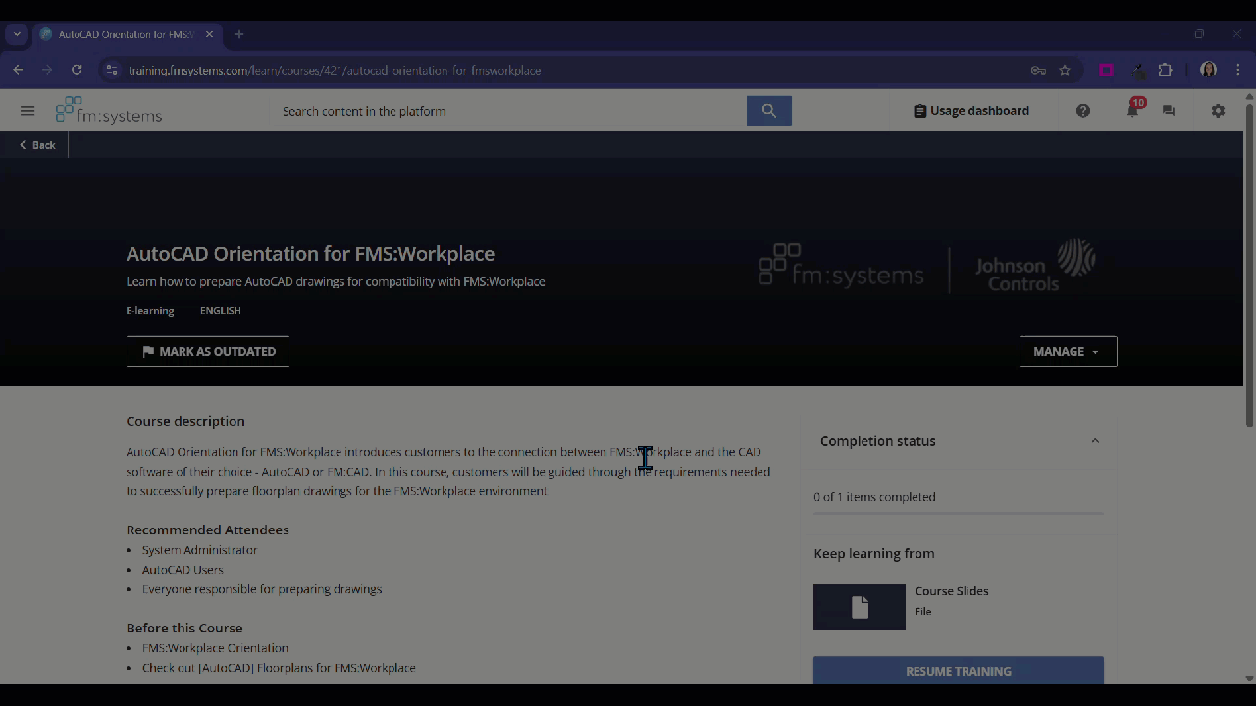Click the 'Recommended Attendees' heading
Image resolution: width=1256 pixels, height=706 pixels.
[x=208, y=529]
